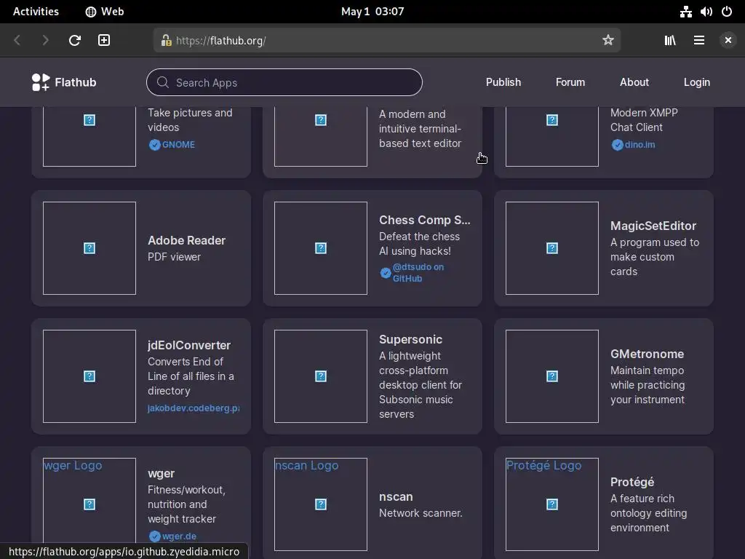The height and width of the screenshot is (559, 745).
Task: Click 'A feature rich ontology editing' description
Action: [x=648, y=513]
